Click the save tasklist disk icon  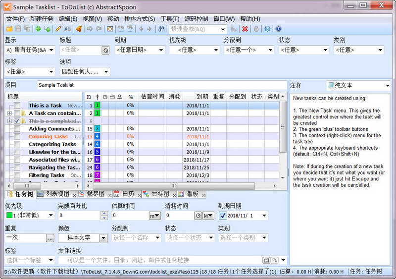click(x=18, y=29)
